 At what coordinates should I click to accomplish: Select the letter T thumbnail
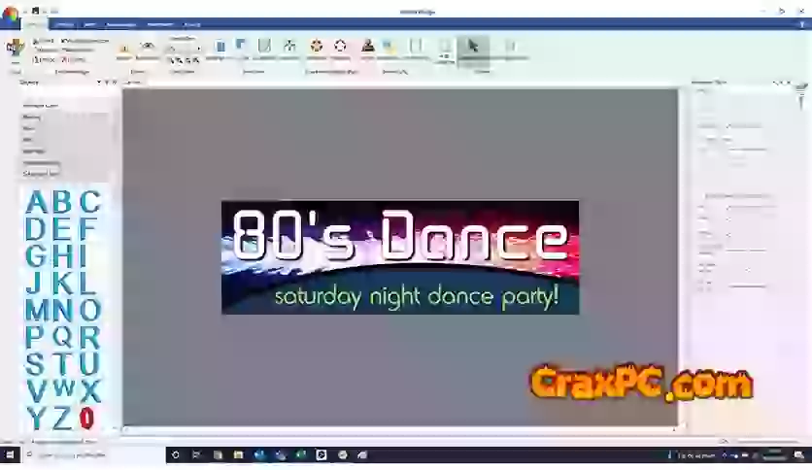click(x=62, y=363)
